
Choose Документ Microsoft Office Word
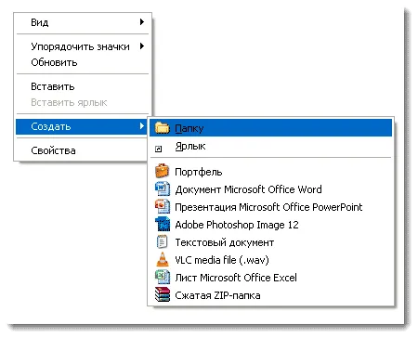(x=270, y=189)
